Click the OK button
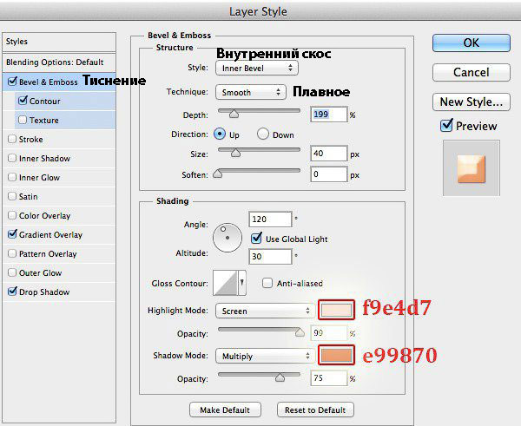 pyautogui.click(x=472, y=43)
